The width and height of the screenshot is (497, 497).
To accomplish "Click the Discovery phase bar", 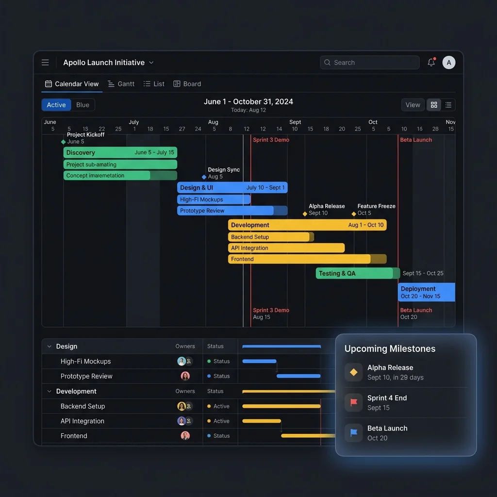I will coord(120,152).
